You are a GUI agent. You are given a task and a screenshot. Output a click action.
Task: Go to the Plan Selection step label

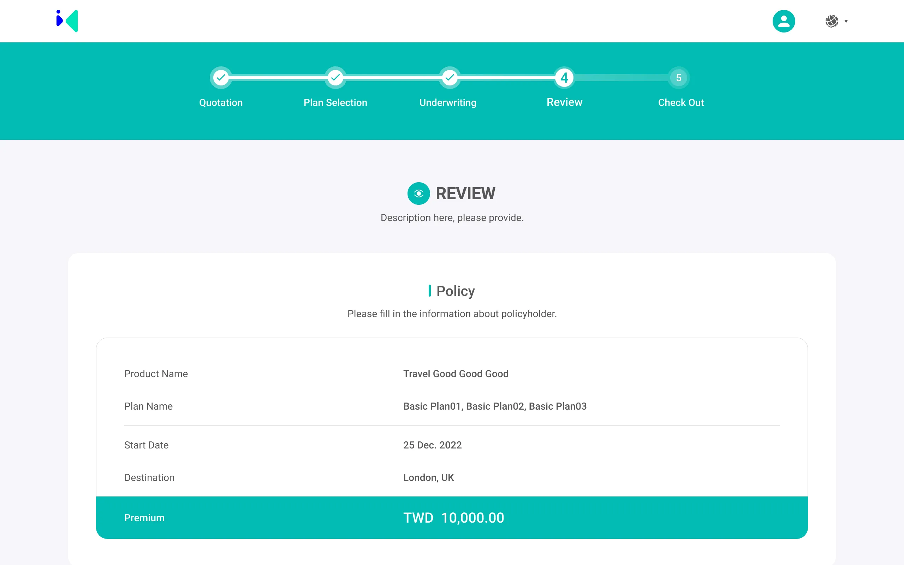click(x=335, y=102)
